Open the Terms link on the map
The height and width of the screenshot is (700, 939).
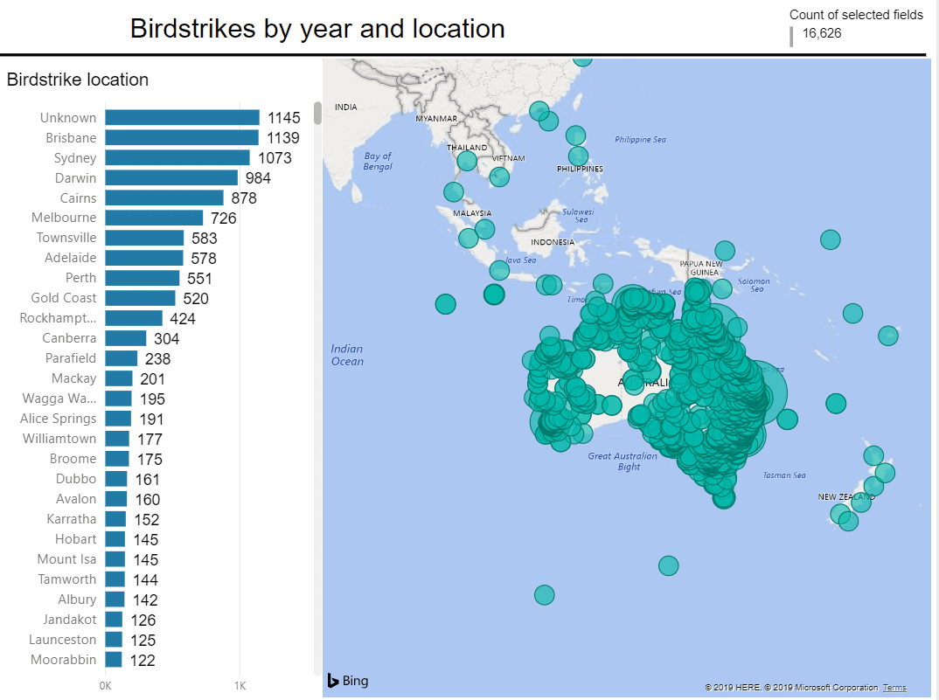tap(894, 688)
